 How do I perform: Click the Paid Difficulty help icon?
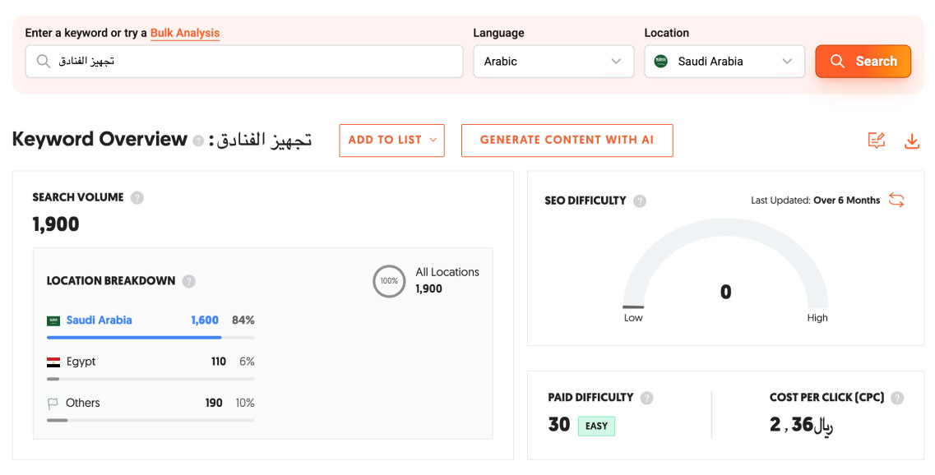[x=647, y=398]
